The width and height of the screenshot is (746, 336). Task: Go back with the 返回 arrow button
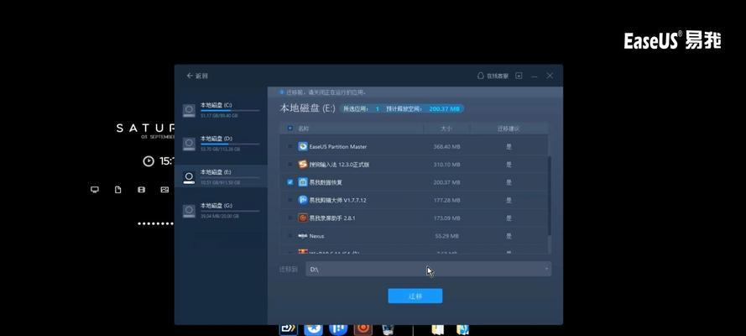click(x=197, y=76)
